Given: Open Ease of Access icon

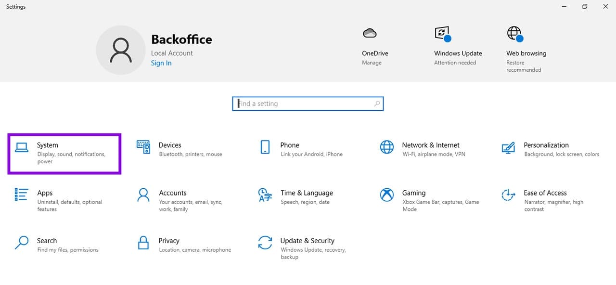Looking at the screenshot, I should pyautogui.click(x=508, y=195).
